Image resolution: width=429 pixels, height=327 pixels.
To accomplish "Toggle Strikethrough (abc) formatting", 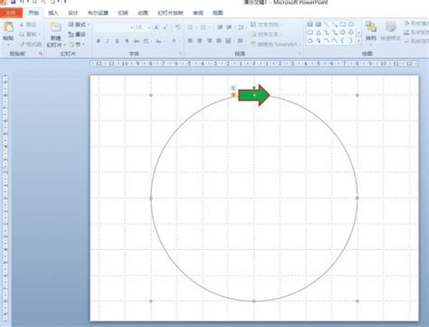I will [x=137, y=41].
